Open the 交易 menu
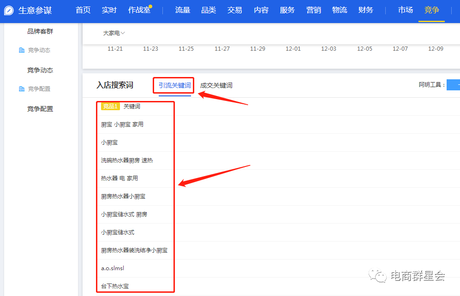This screenshot has width=460, height=296. [235, 10]
